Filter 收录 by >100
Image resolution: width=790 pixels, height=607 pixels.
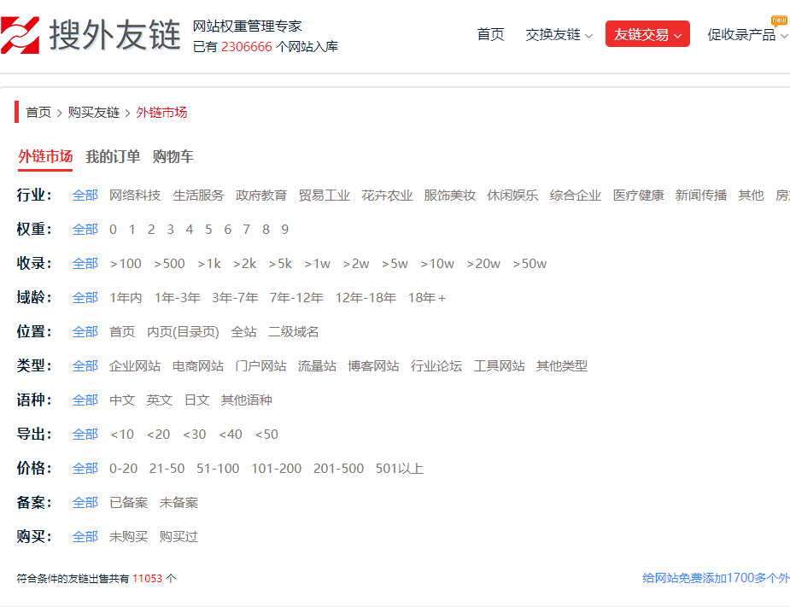(x=126, y=264)
